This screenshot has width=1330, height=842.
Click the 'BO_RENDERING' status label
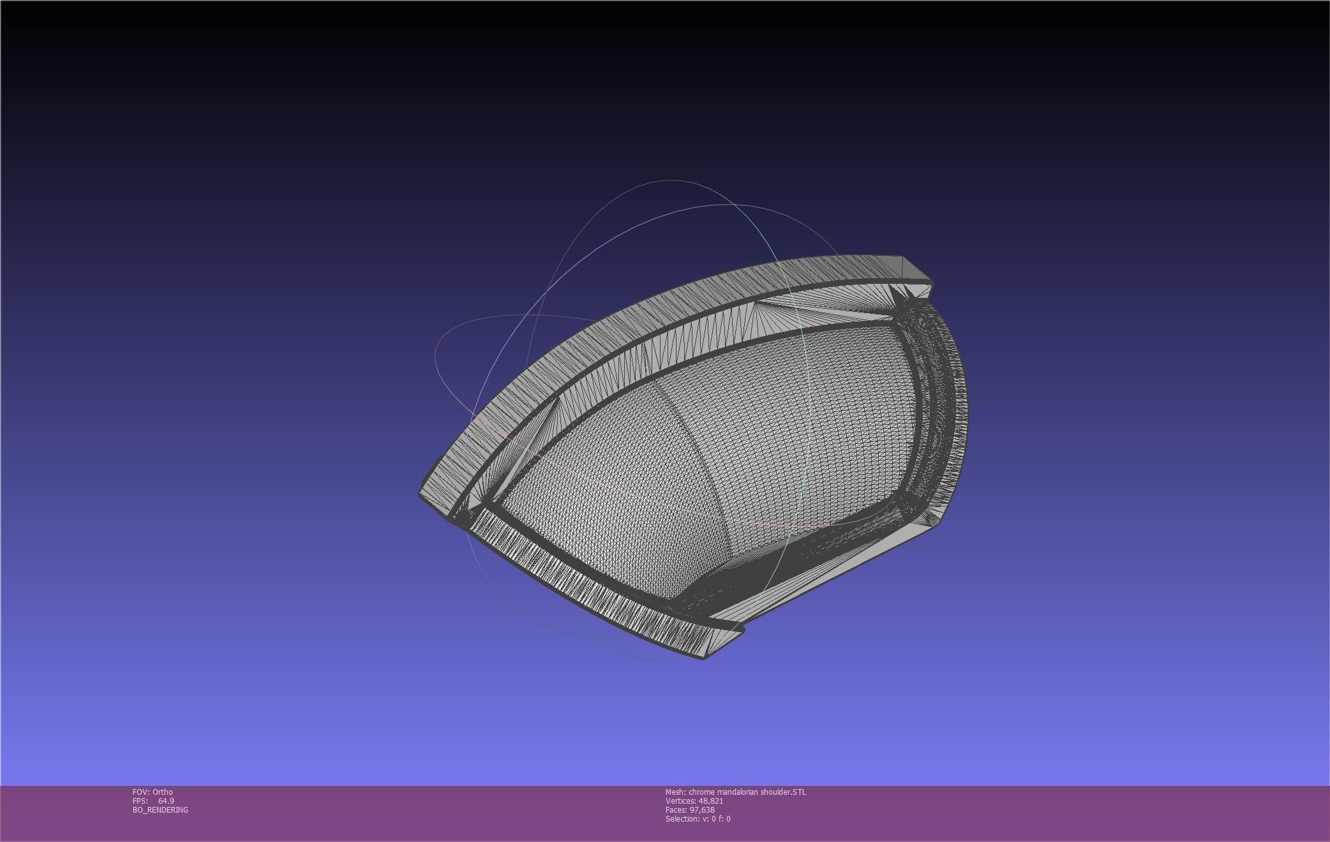click(160, 809)
